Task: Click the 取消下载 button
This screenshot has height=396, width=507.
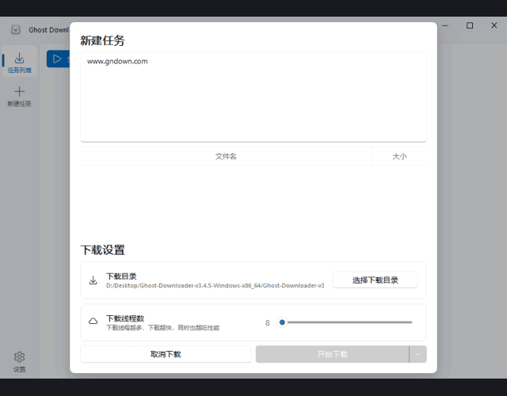Action: [166, 354]
